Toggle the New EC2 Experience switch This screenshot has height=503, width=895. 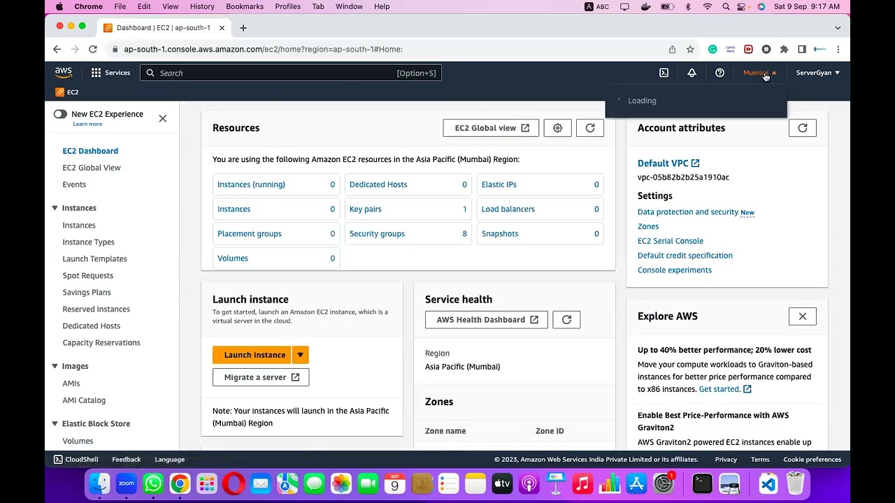pos(60,114)
